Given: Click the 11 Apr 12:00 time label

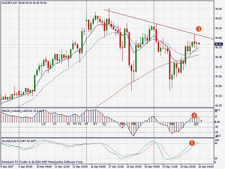Looking at the screenshot, I should point(62,167).
